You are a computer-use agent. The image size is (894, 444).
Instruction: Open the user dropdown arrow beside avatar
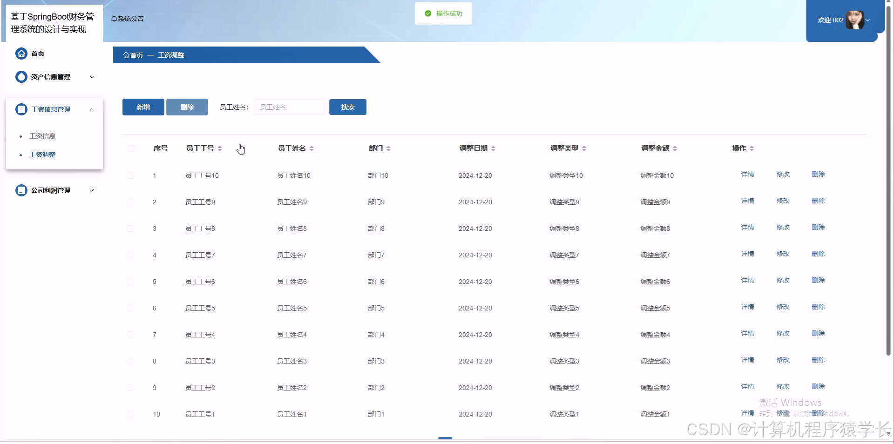pyautogui.click(x=868, y=20)
